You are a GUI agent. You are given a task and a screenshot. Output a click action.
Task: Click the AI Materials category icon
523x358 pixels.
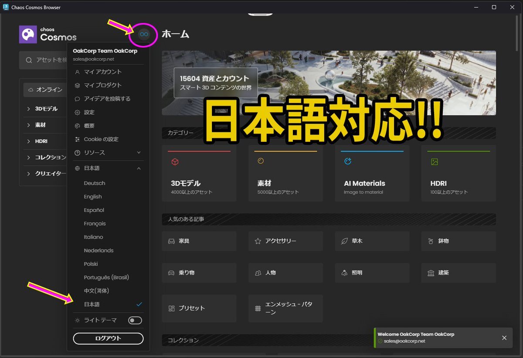tap(348, 161)
